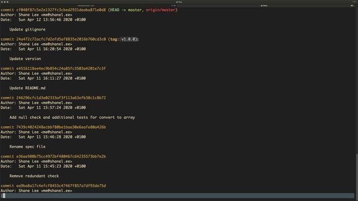
Task: Switch to the left terminal tab
Action: coord(89,6)
